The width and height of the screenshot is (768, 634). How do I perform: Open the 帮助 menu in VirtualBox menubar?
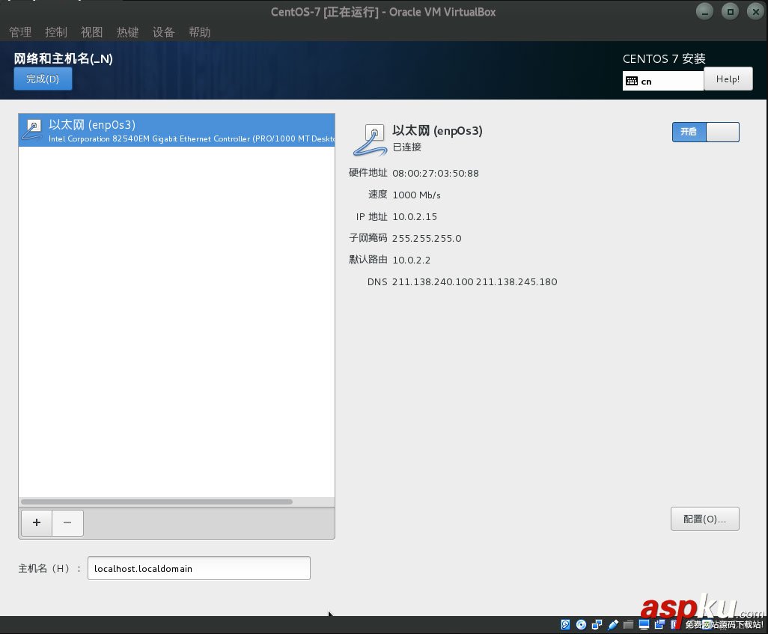(199, 32)
